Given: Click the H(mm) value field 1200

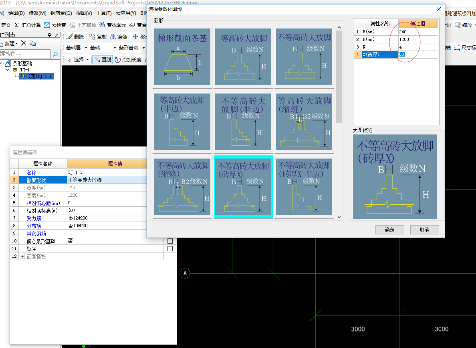Looking at the screenshot, I should click(418, 39).
